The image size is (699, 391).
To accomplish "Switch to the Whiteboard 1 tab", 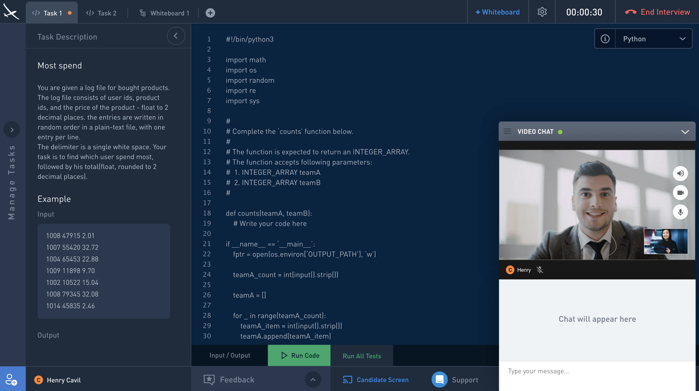I will (x=164, y=13).
